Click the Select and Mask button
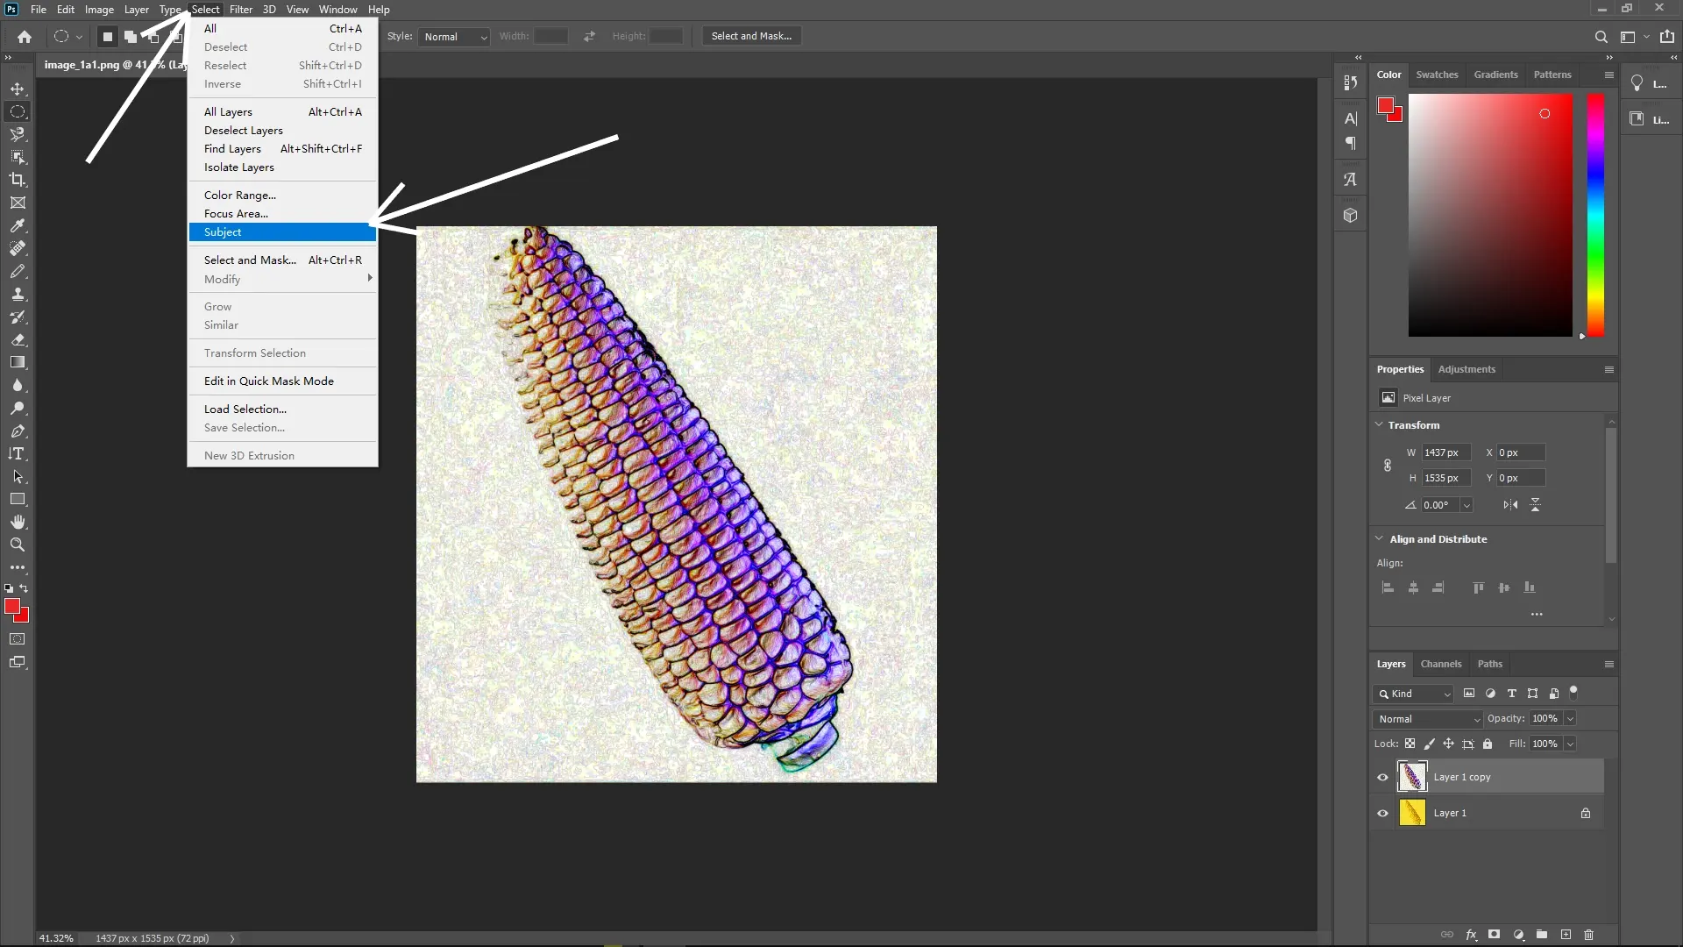Image resolution: width=1683 pixels, height=947 pixels. [750, 36]
